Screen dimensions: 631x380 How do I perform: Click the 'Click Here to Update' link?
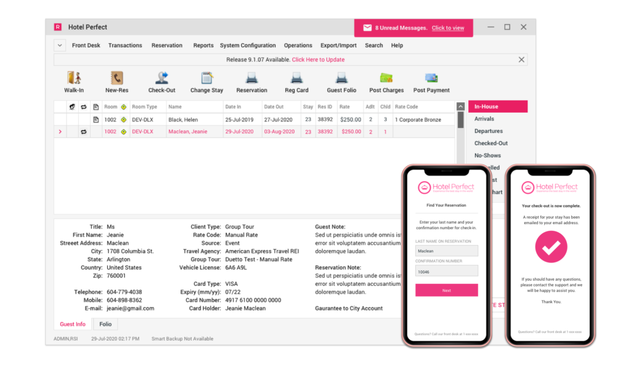coord(319,60)
